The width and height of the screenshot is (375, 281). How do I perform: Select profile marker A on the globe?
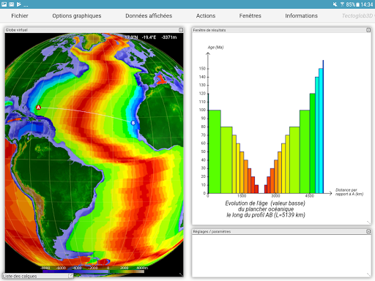(x=38, y=108)
